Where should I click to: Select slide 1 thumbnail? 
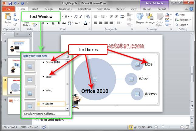click(x=19, y=47)
